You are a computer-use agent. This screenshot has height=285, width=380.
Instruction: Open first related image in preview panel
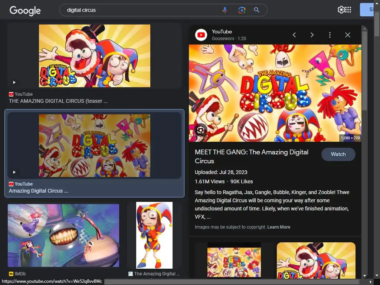click(234, 261)
